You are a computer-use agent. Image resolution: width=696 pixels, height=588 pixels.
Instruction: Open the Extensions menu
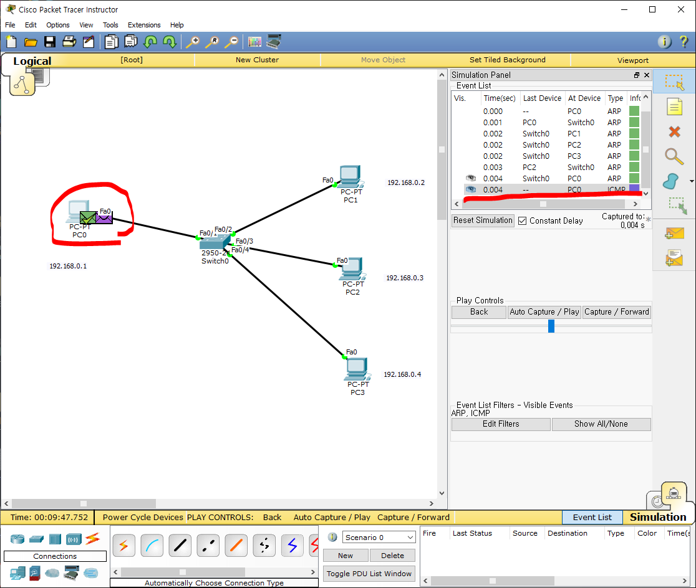tap(144, 25)
